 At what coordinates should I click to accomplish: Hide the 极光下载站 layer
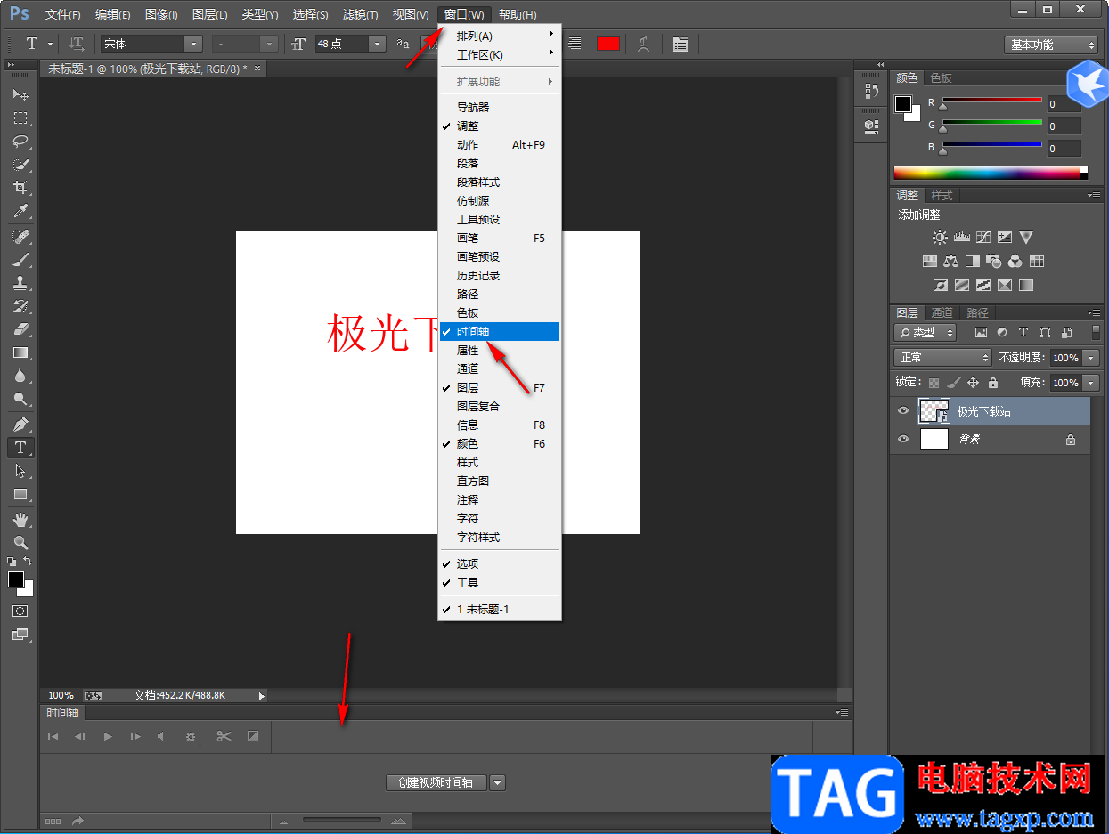coord(903,411)
